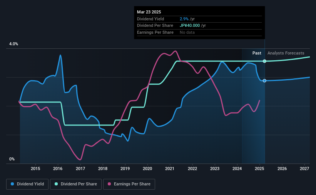Viewport: 316px width, 195px height.
Task: Click the 4.0% y-axis label
Action: [x=13, y=44]
